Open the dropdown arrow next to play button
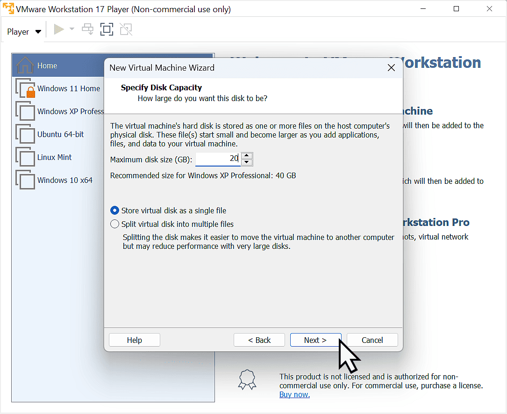 click(71, 29)
